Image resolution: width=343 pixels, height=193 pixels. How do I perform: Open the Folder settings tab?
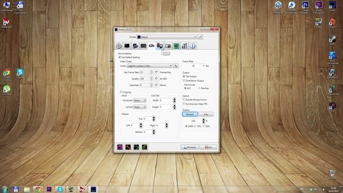[x=135, y=46]
